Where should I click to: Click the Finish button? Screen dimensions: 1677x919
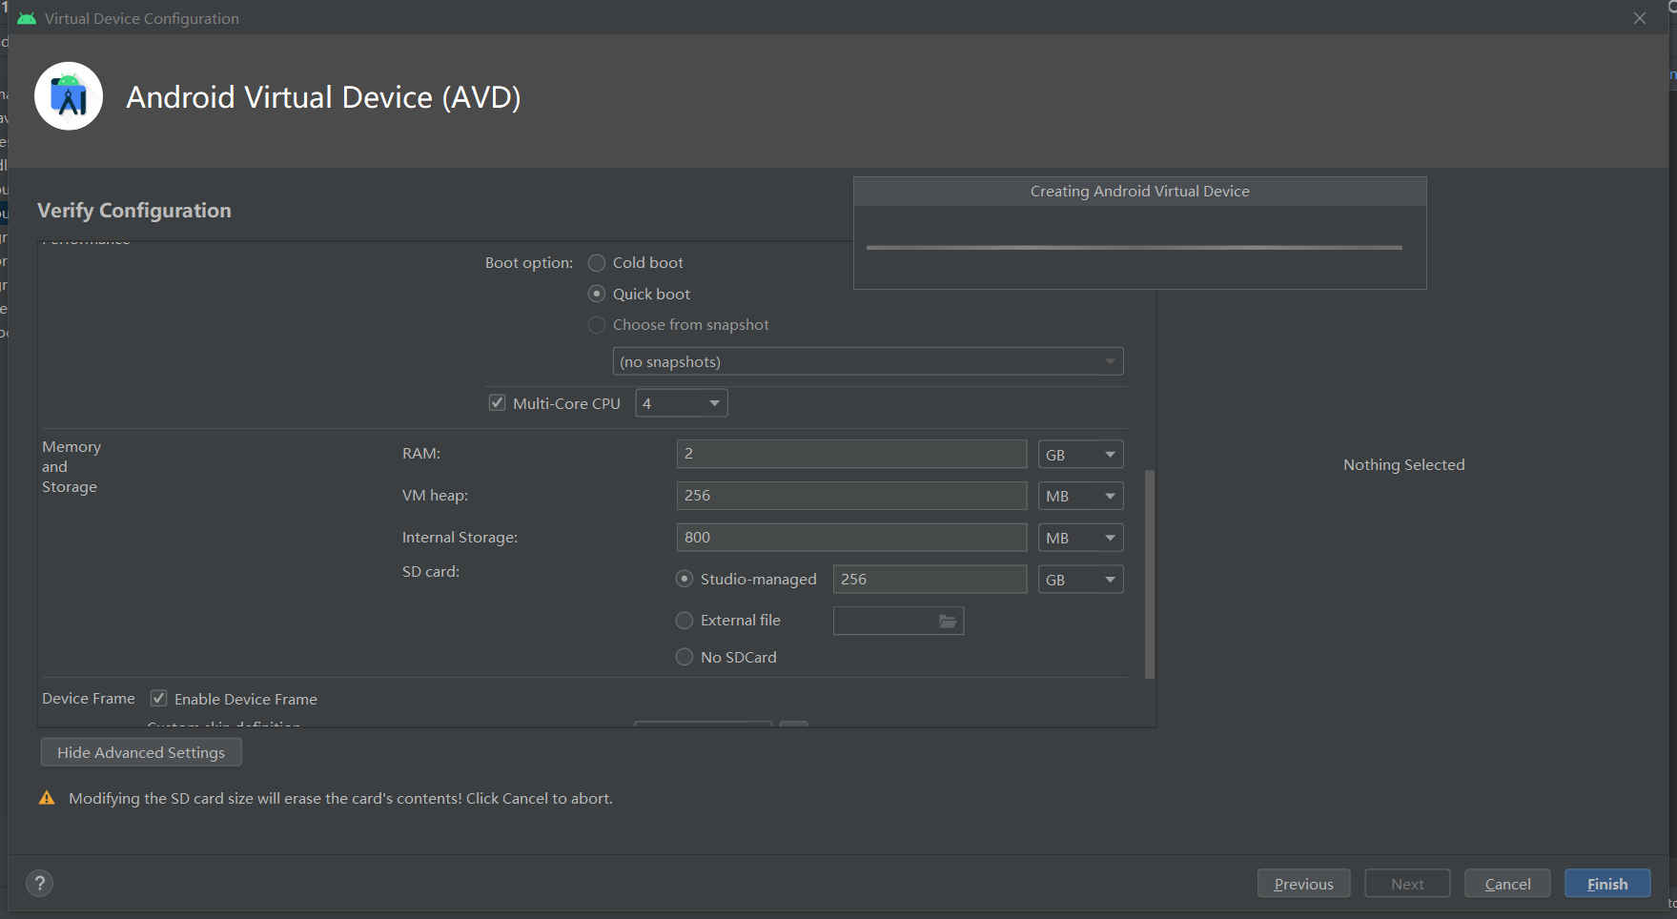(x=1607, y=884)
